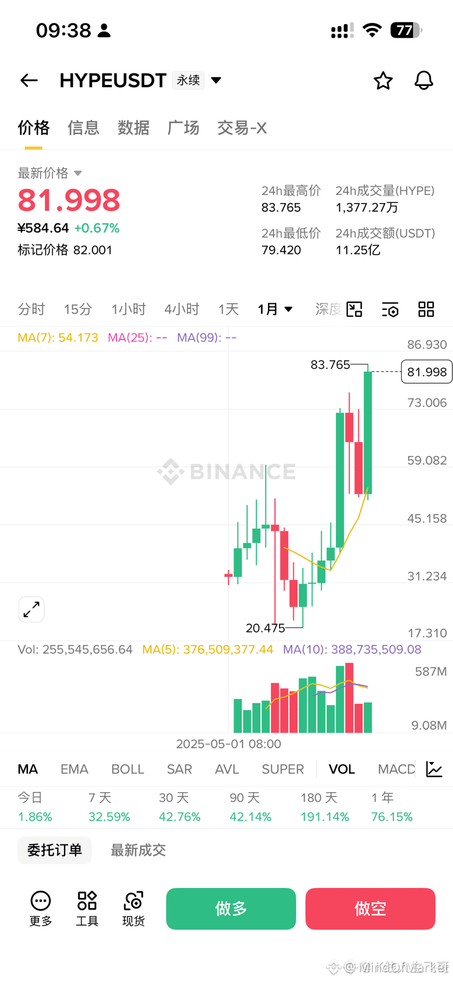
Task: Tap the red 做空 button
Action: tap(370, 909)
